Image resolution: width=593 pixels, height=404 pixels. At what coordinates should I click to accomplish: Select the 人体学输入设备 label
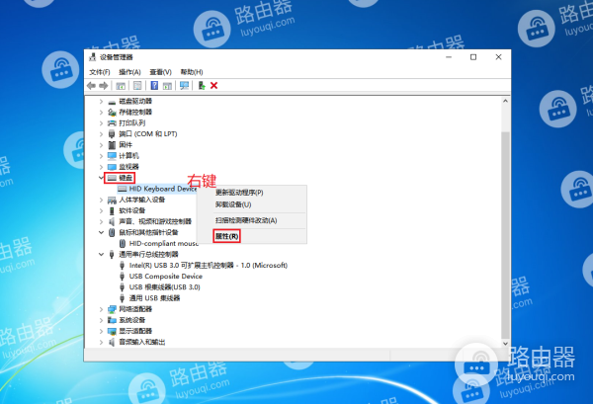coord(141,200)
